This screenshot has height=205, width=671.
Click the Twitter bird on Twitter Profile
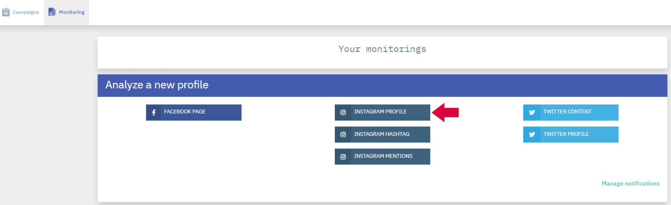coord(531,134)
